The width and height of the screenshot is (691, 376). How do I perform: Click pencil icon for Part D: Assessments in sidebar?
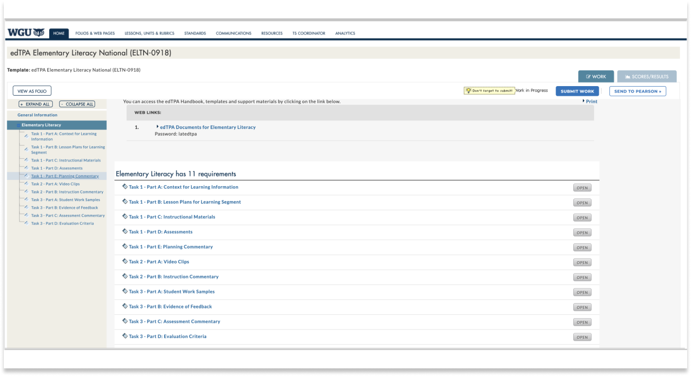[x=26, y=168]
